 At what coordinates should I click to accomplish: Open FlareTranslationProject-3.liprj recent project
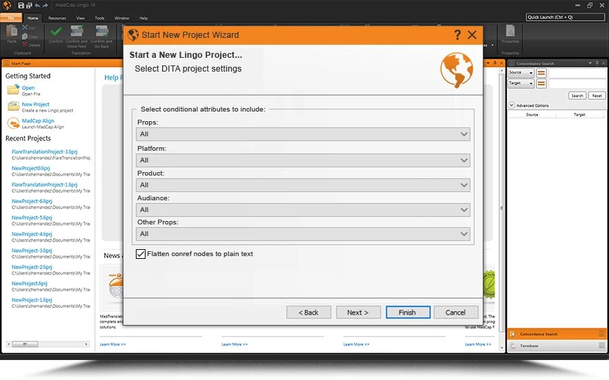pos(44,151)
